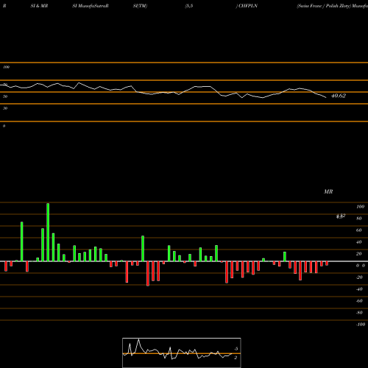Select the CHFPLN symbol text in header
The height and width of the screenshot is (368, 368).
(x=248, y=6)
